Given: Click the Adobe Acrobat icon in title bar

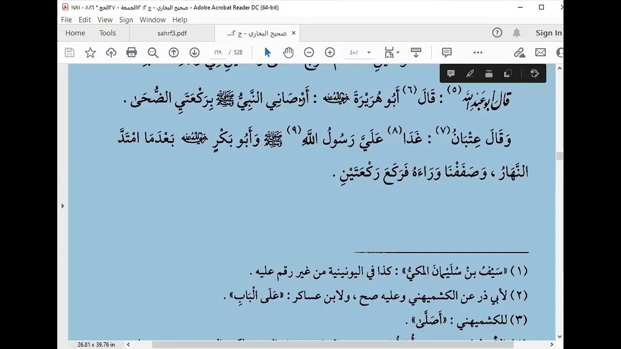Looking at the screenshot, I should [65, 7].
